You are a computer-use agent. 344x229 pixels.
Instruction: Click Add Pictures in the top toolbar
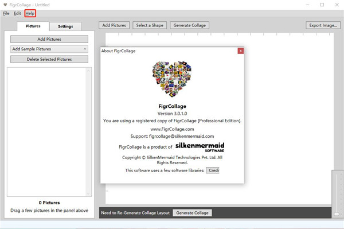click(x=114, y=25)
